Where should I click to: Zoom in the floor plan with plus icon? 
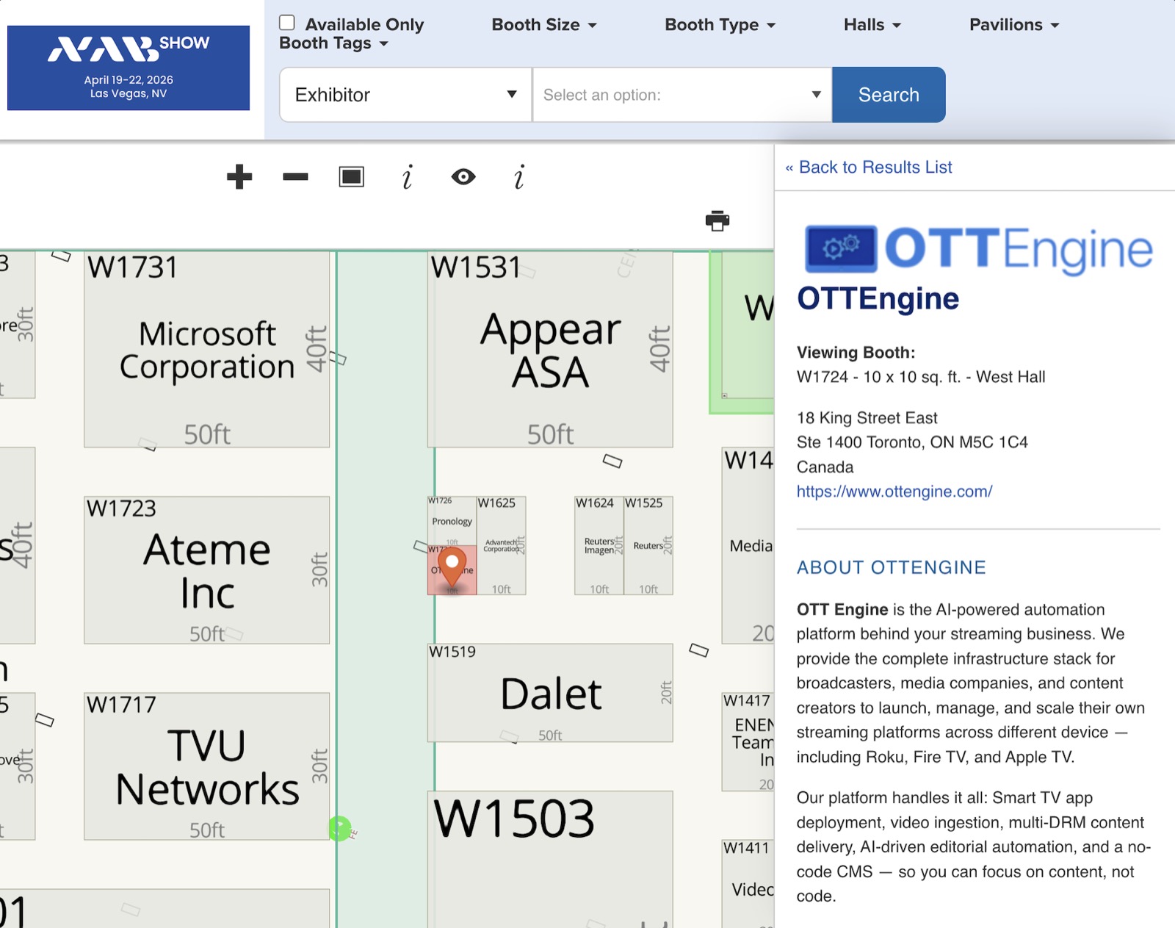(239, 177)
